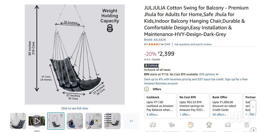The height and width of the screenshot is (132, 260).
Task: Click the secure transaction lock icon
Action: (x=246, y=125)
